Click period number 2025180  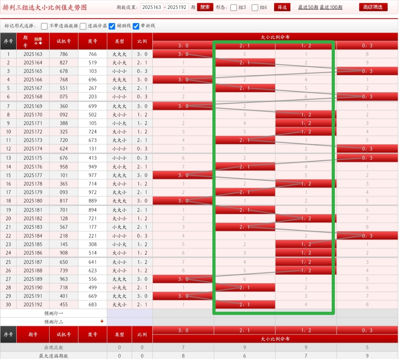pos(33,201)
